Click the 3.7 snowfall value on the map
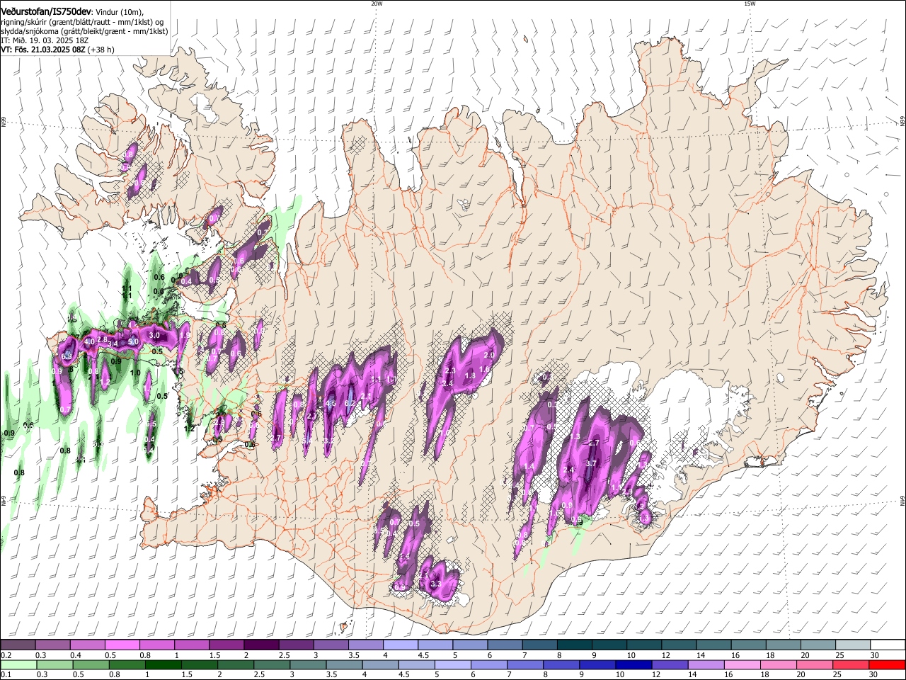Viewport: 906px width, 680px height. click(592, 463)
